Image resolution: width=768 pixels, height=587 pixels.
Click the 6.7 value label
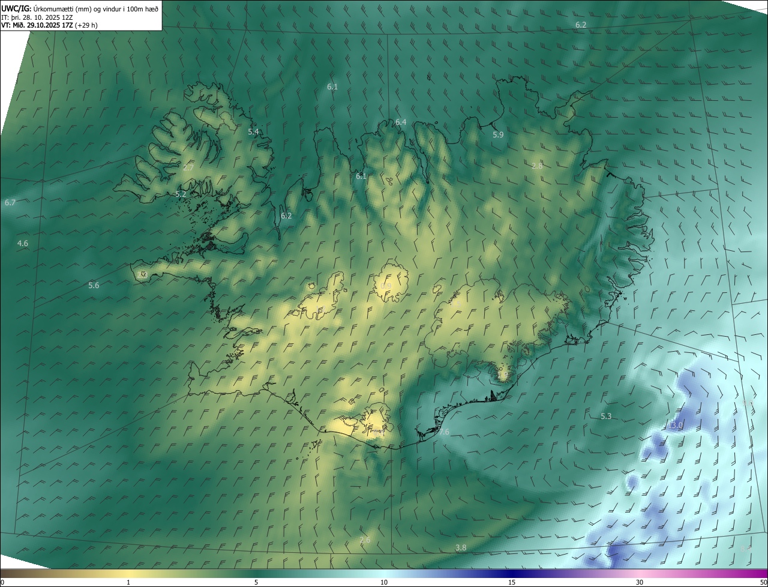[10, 203]
